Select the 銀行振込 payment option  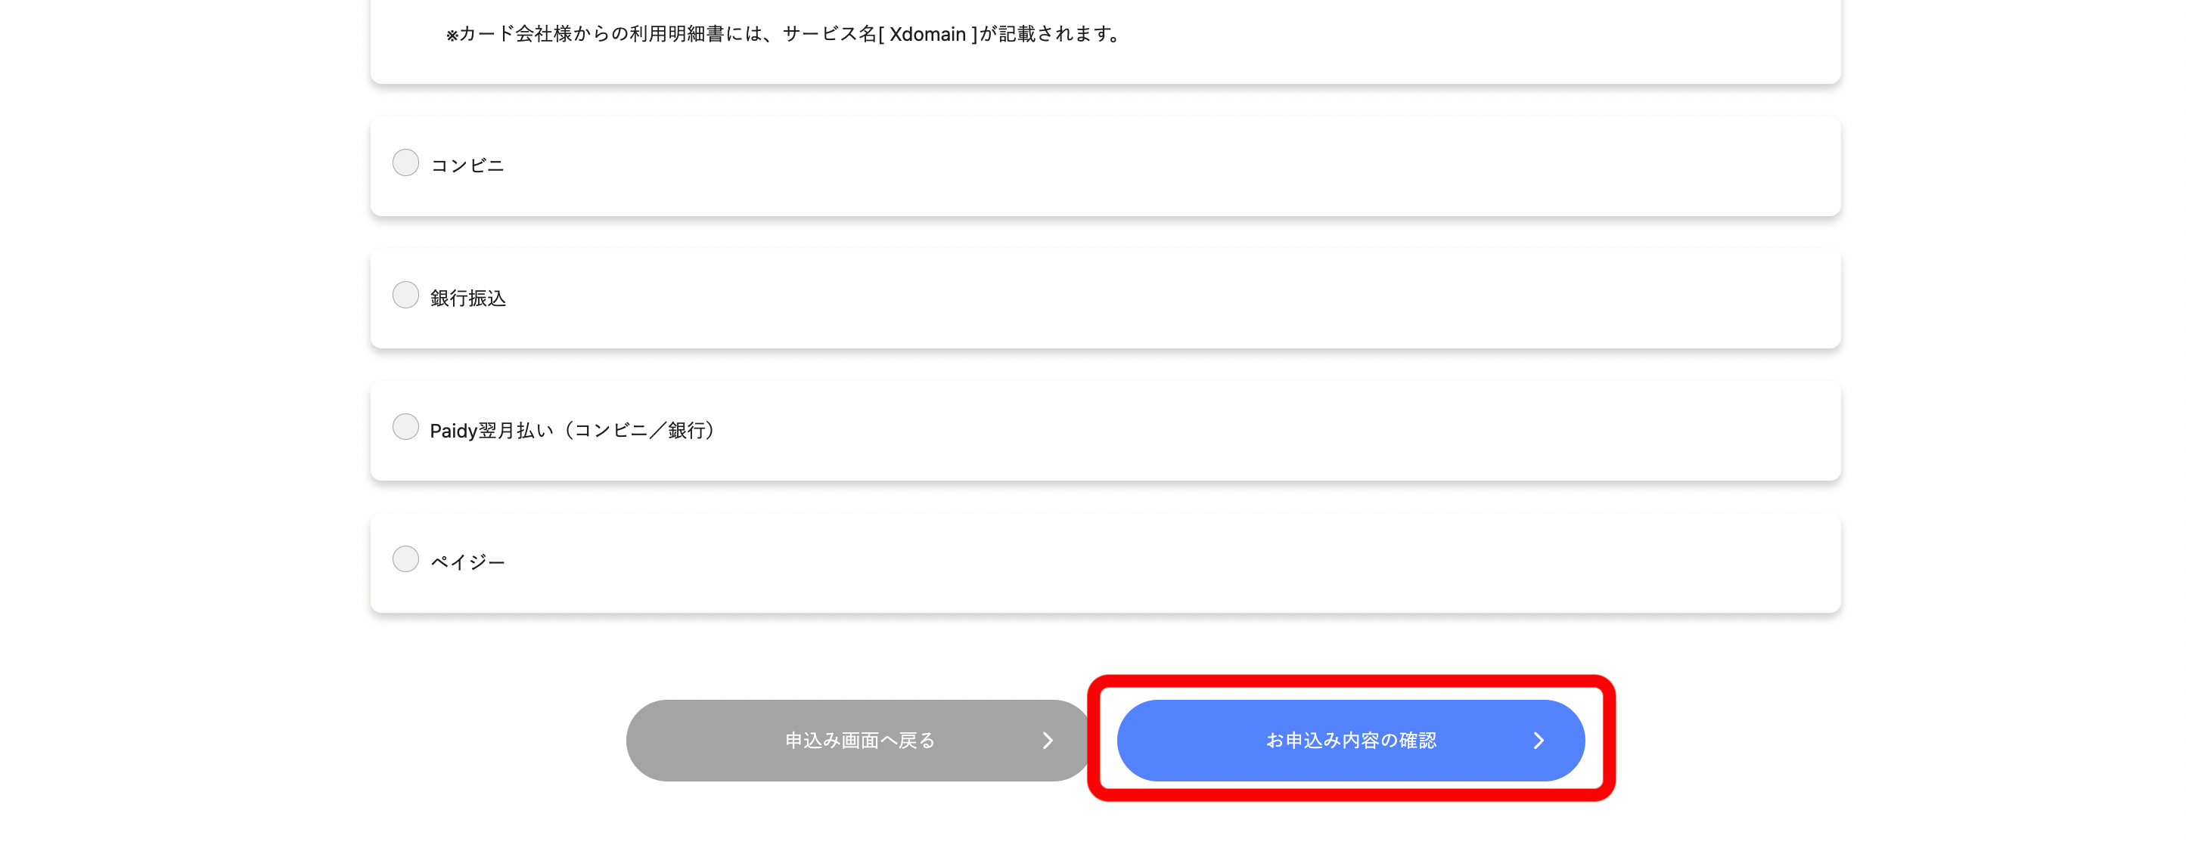405,294
